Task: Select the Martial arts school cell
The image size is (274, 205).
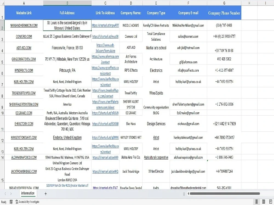Action: (156, 48)
